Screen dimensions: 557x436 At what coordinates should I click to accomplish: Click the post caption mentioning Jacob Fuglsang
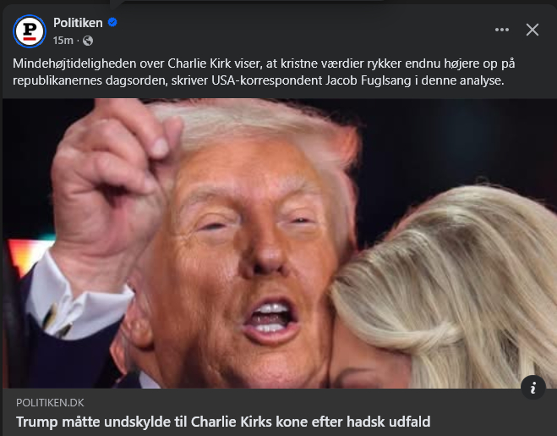pyautogui.click(x=264, y=72)
